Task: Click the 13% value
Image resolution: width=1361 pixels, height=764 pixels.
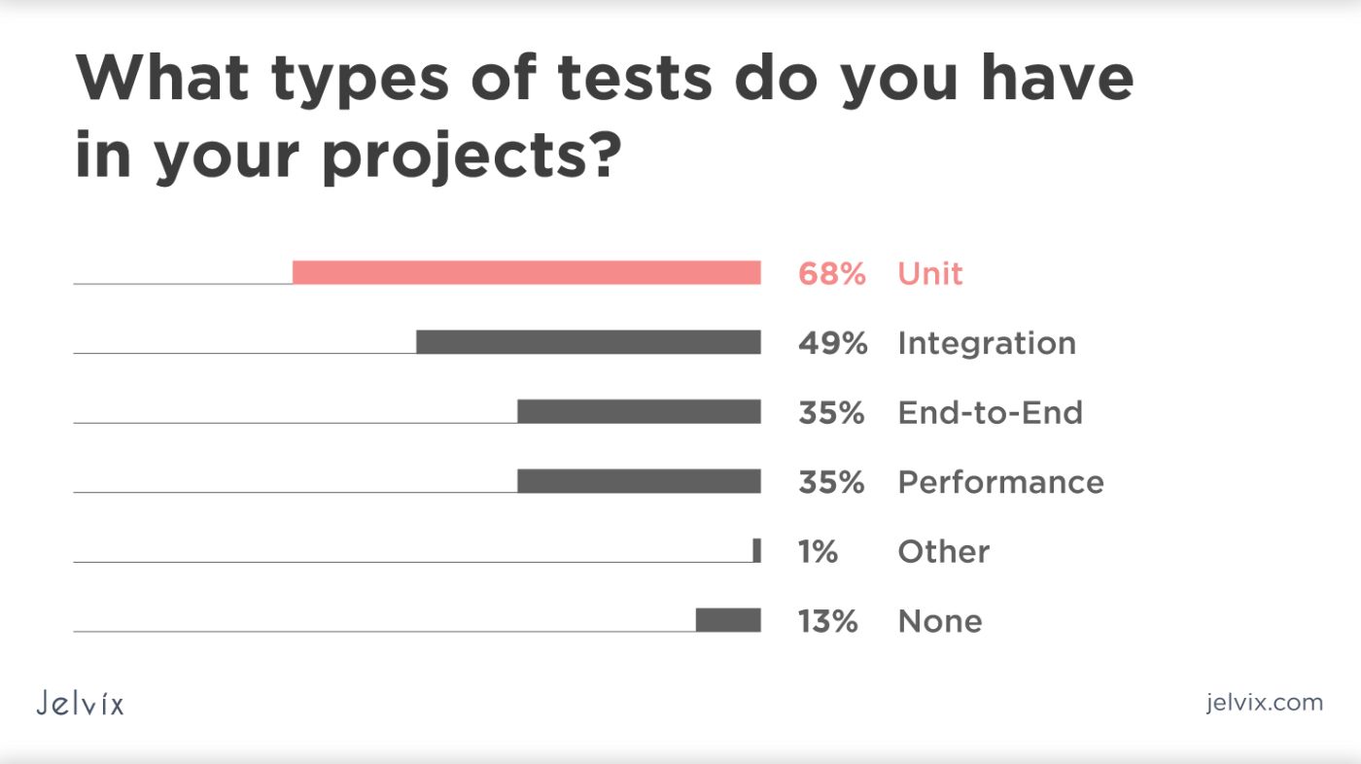Action: click(827, 621)
